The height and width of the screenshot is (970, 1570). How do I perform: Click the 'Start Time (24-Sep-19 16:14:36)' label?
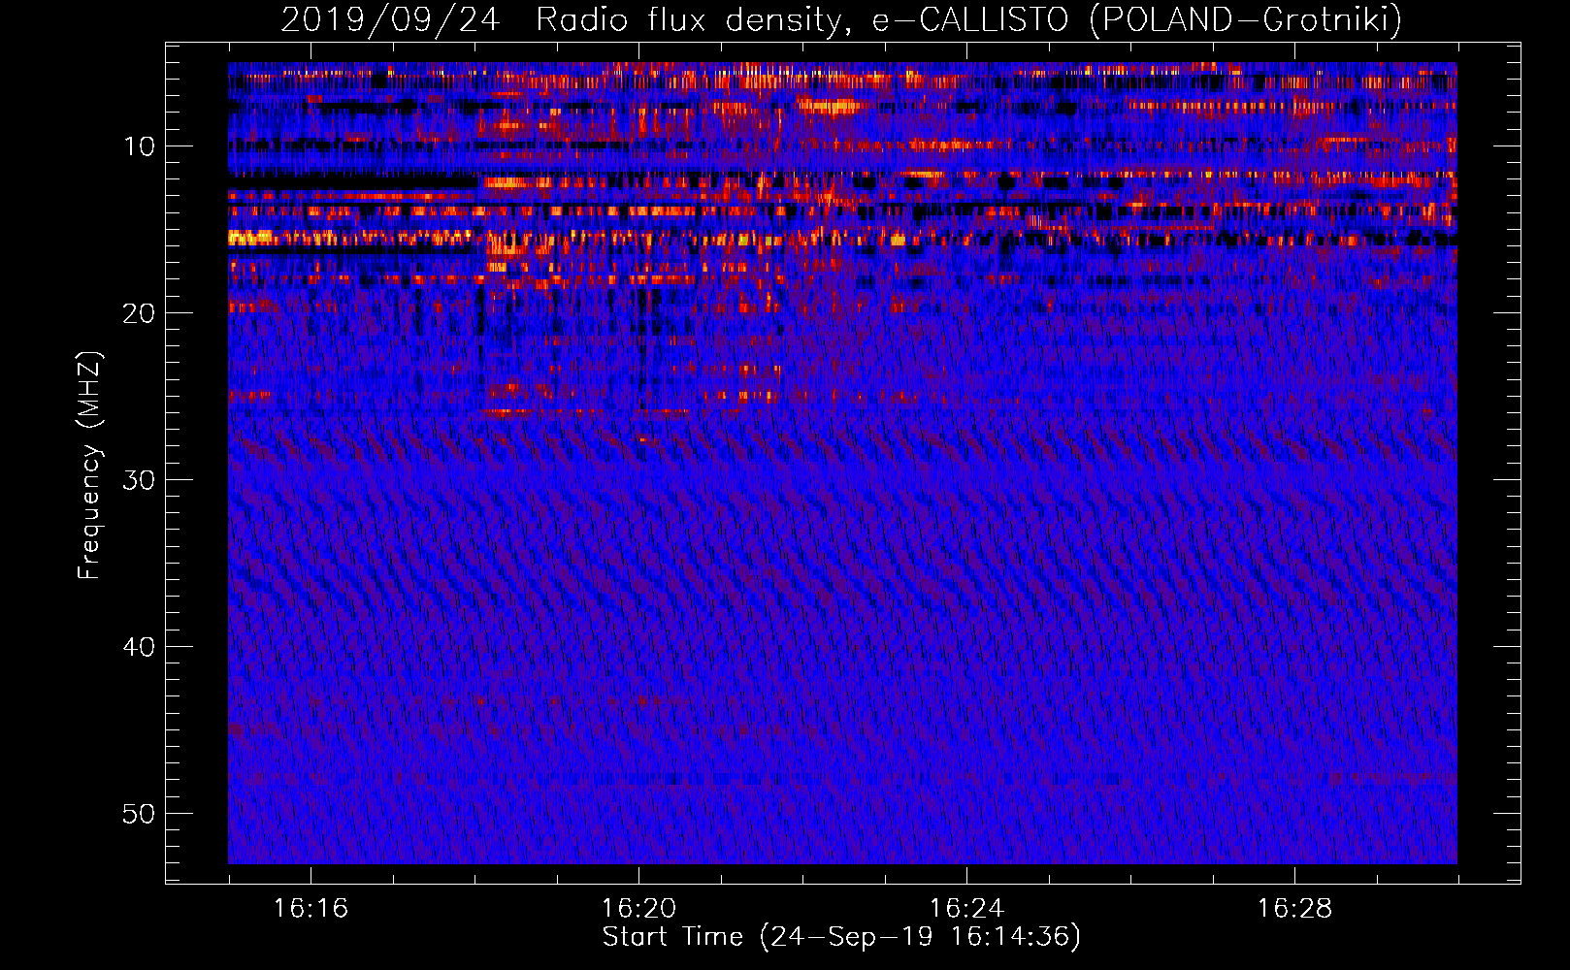(841, 937)
